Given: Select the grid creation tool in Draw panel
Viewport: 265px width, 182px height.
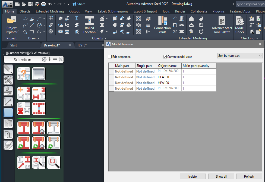Looking at the screenshot, I should [x=51, y=18].
